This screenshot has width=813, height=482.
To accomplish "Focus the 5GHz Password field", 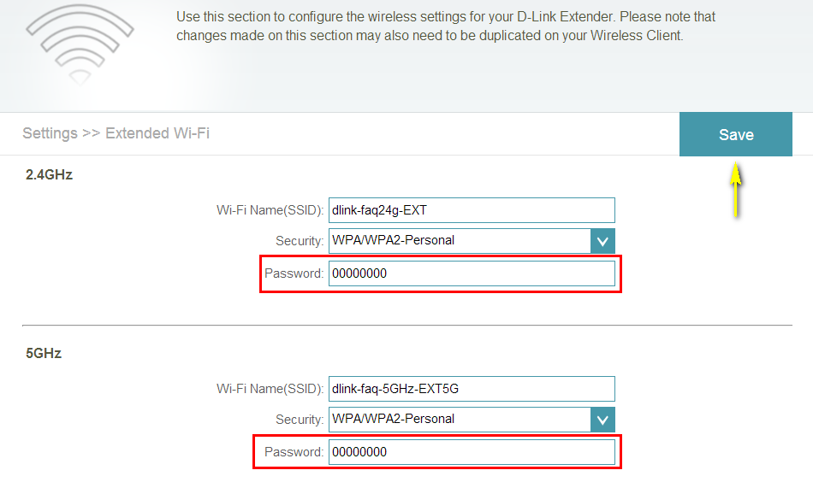I will [472, 452].
